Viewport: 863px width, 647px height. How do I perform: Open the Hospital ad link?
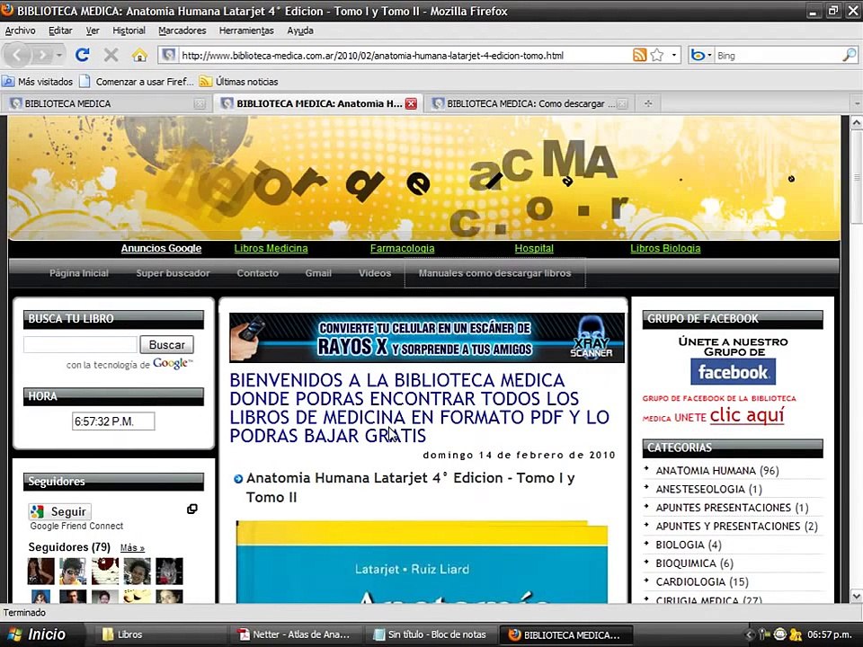[534, 248]
